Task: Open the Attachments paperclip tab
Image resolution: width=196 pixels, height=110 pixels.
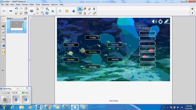Action: pos(3,33)
